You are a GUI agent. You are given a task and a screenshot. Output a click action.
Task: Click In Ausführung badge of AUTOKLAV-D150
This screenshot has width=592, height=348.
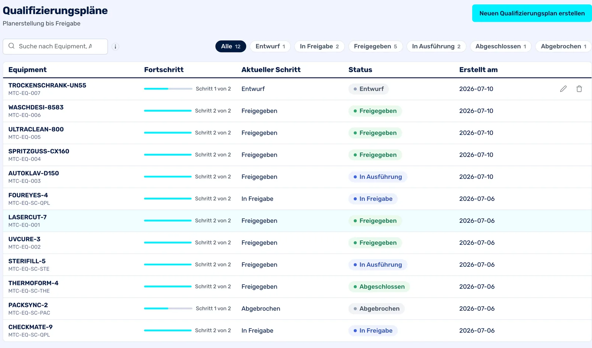(x=378, y=177)
